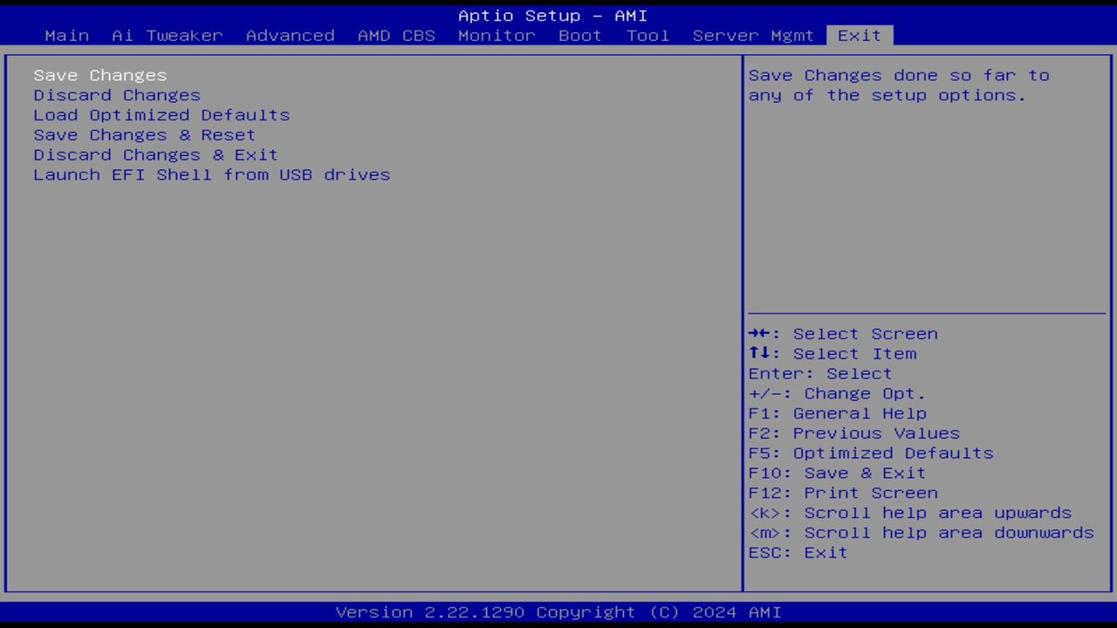
Task: Click the 'ESC: Exit' help line
Action: tap(798, 553)
